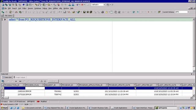The width and height of the screenshot is (196, 110).
Task: Switch to the Data Grid tab
Action: [x=7, y=77]
